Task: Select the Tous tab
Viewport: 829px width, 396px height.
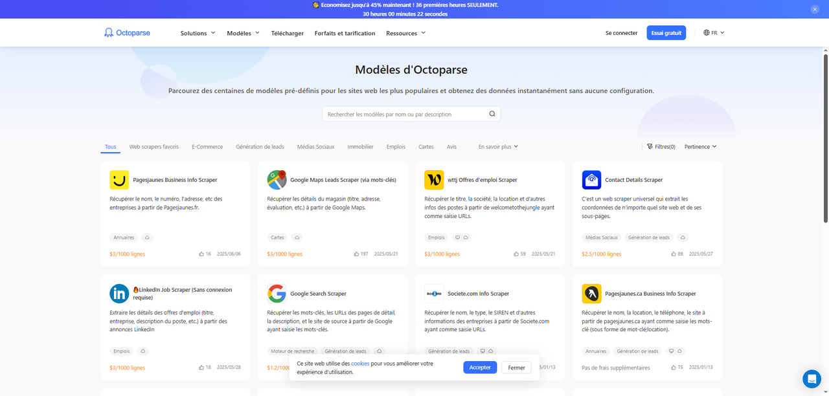Action: pos(111,147)
